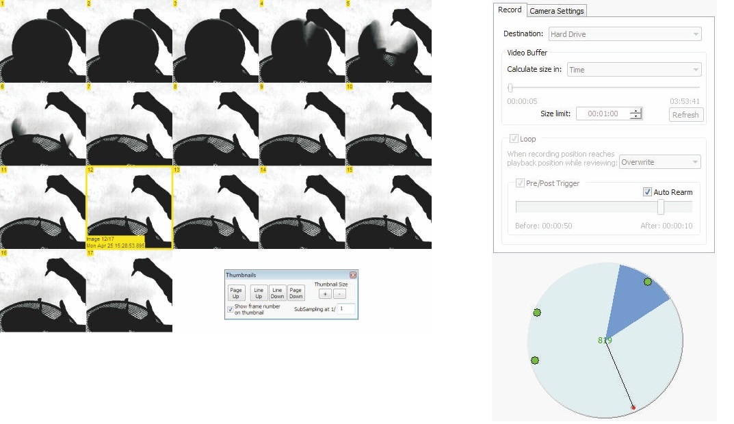Expand the Calculate size in dropdown
The height and width of the screenshot is (424, 734).
point(633,70)
